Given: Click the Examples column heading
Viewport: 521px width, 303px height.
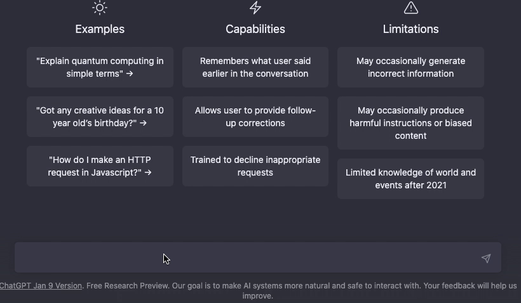Looking at the screenshot, I should (x=100, y=29).
